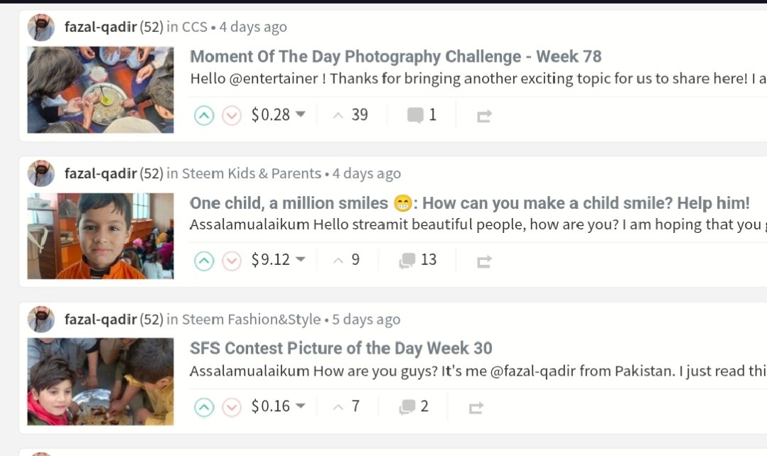Resteem the Moment Of The Day post
Image resolution: width=767 pixels, height=456 pixels.
(x=484, y=116)
